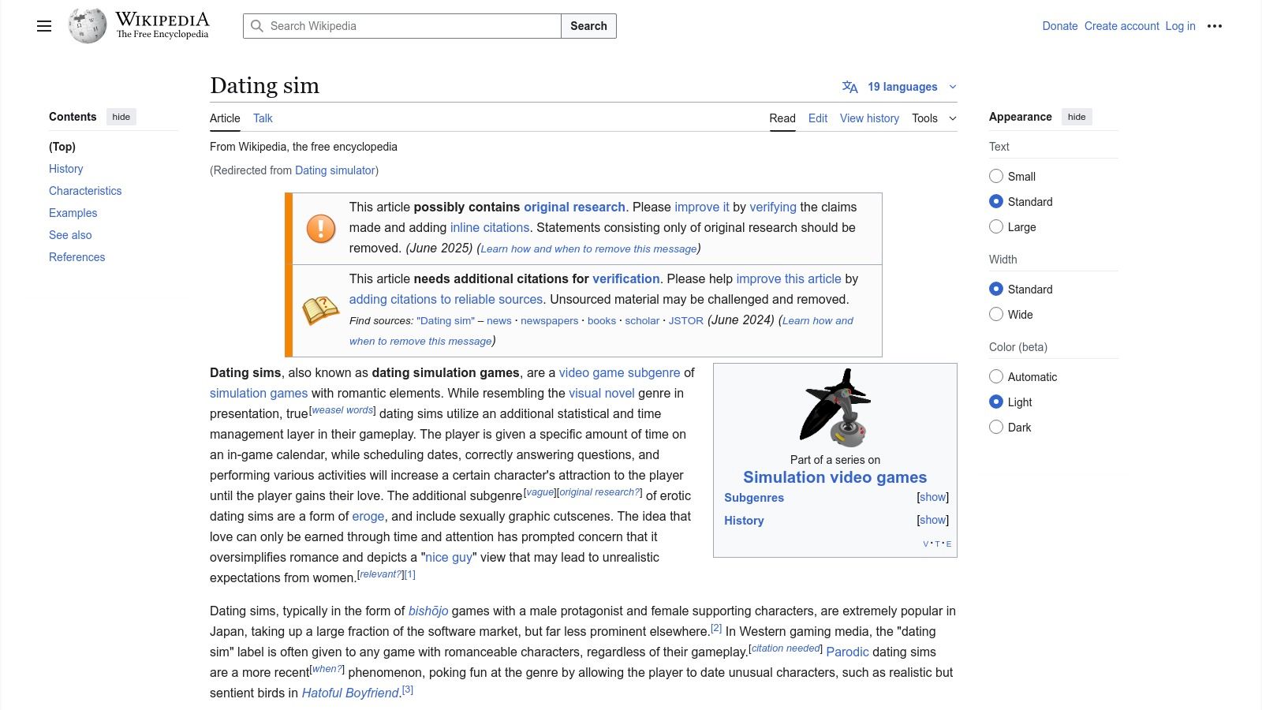Select Dark color mode
Image resolution: width=1262 pixels, height=710 pixels.
996,427
